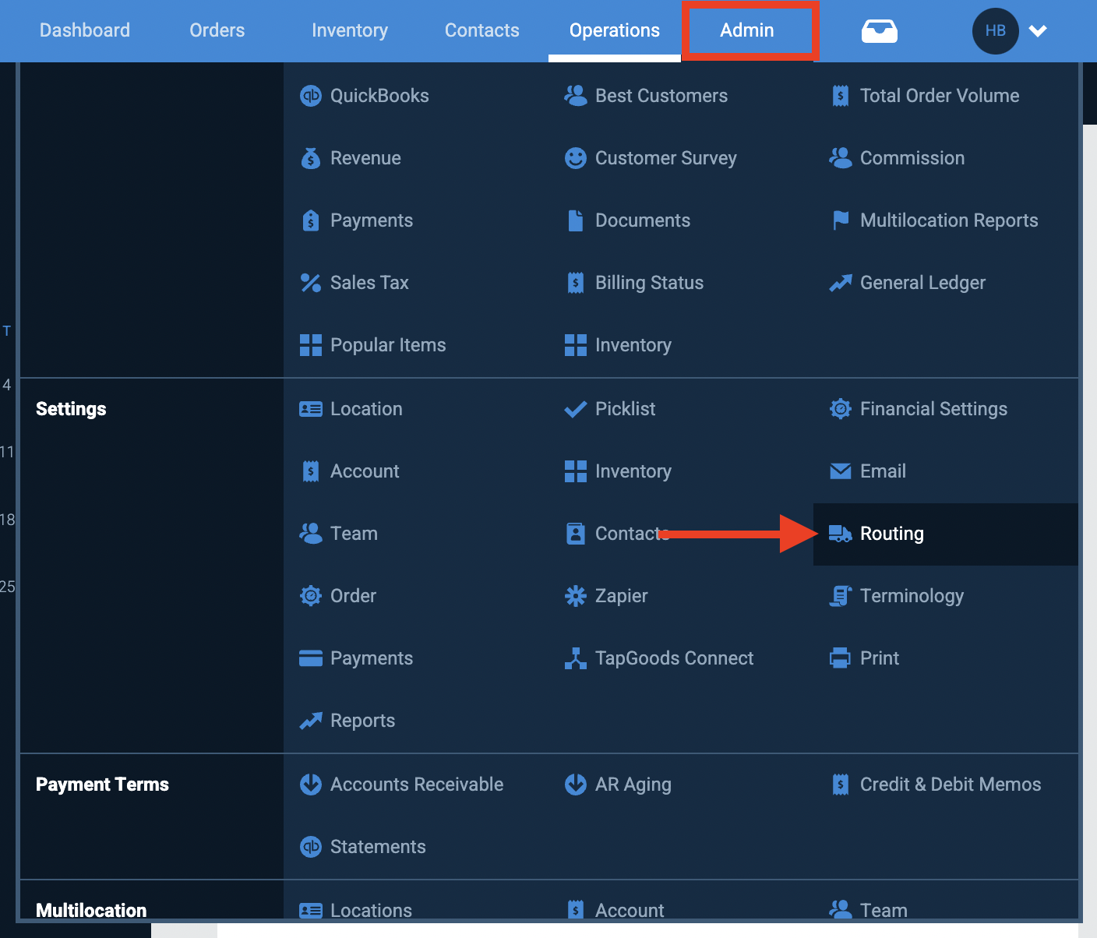
Task: Click the Documents file icon
Action: click(x=576, y=220)
